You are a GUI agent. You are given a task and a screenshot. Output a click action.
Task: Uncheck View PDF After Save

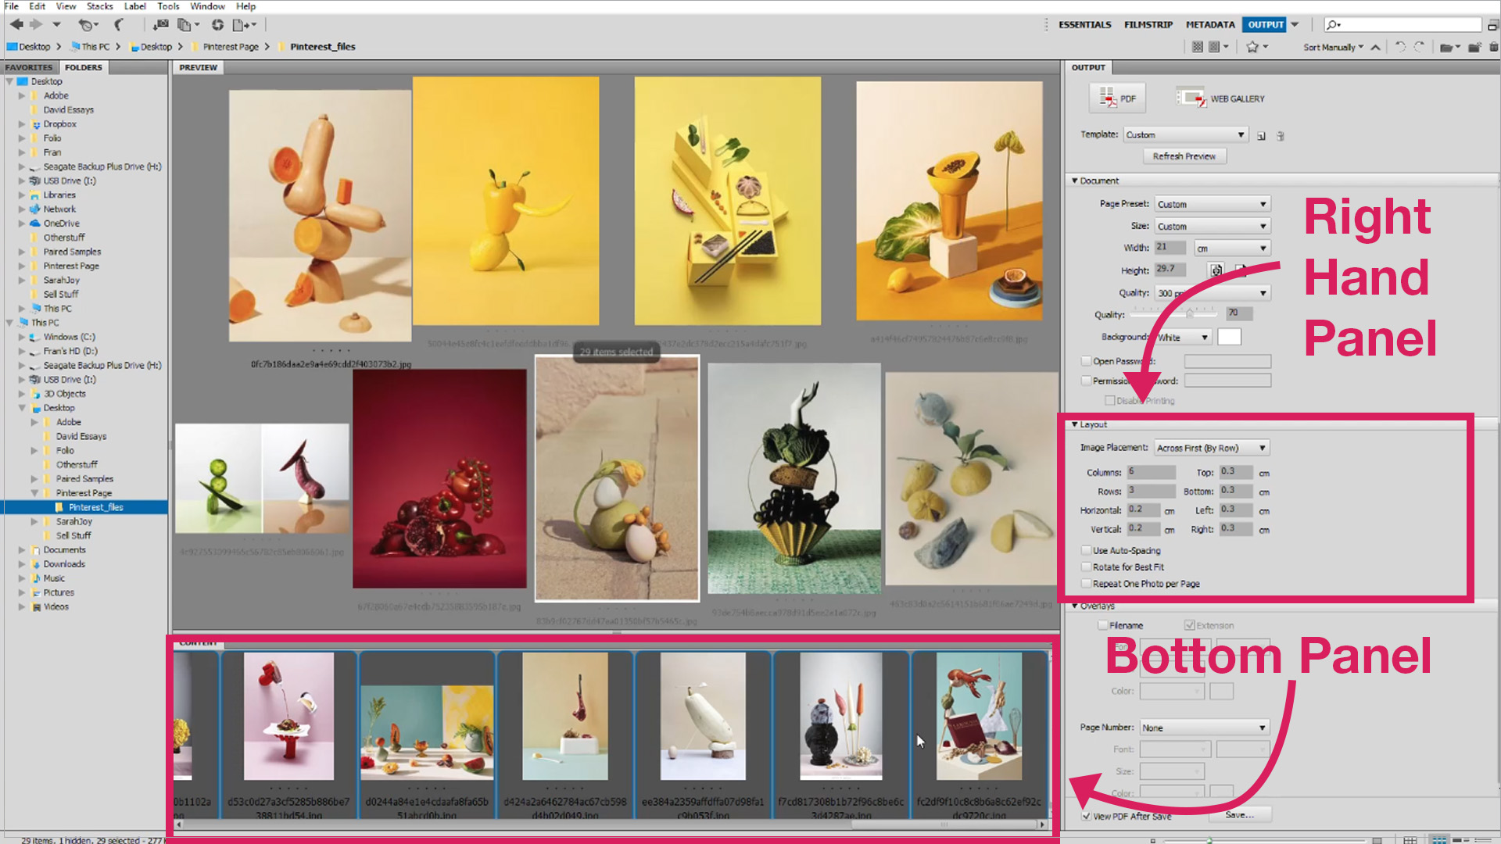click(x=1086, y=816)
